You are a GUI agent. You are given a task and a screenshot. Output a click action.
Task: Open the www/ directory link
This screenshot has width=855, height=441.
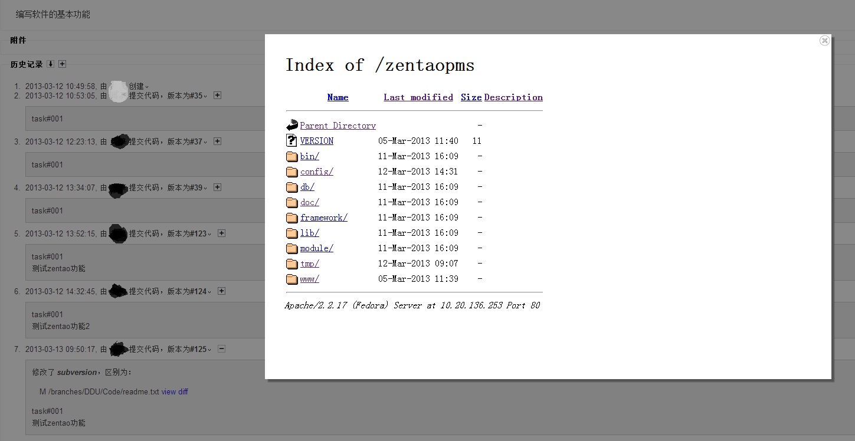309,279
